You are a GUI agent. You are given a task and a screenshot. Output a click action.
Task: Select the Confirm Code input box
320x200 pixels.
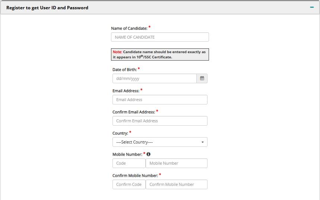click(x=129, y=184)
